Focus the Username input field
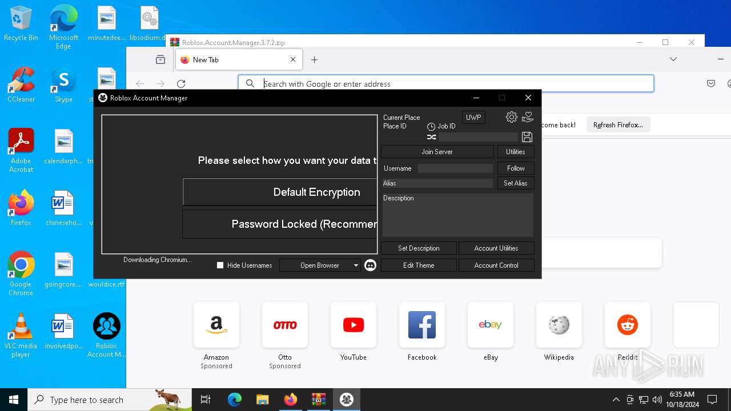The width and height of the screenshot is (731, 411). (455, 168)
